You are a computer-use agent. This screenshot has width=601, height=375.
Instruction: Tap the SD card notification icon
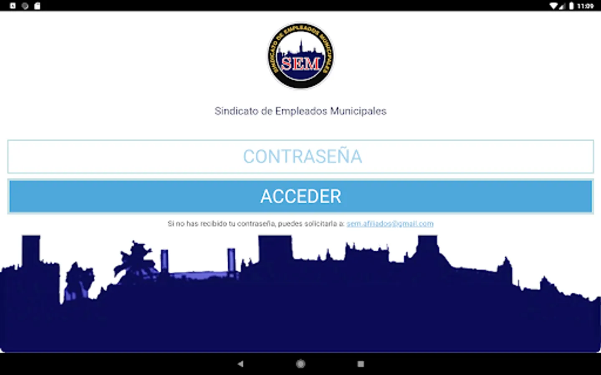pos(37,6)
